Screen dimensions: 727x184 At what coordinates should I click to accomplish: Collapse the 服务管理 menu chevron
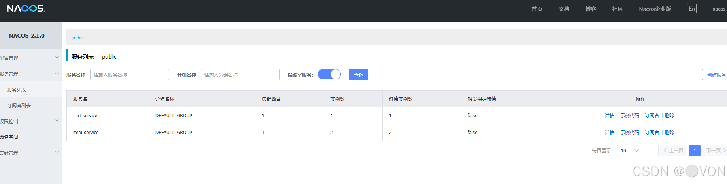pos(57,73)
